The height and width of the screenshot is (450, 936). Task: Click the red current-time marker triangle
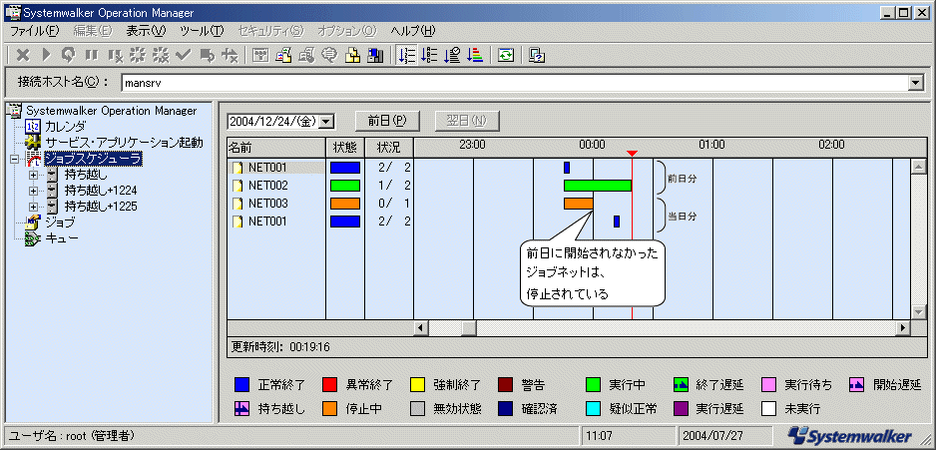(x=633, y=154)
